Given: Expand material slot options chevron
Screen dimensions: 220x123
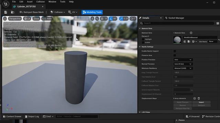Looking at the screenshot, I should click(196, 42).
